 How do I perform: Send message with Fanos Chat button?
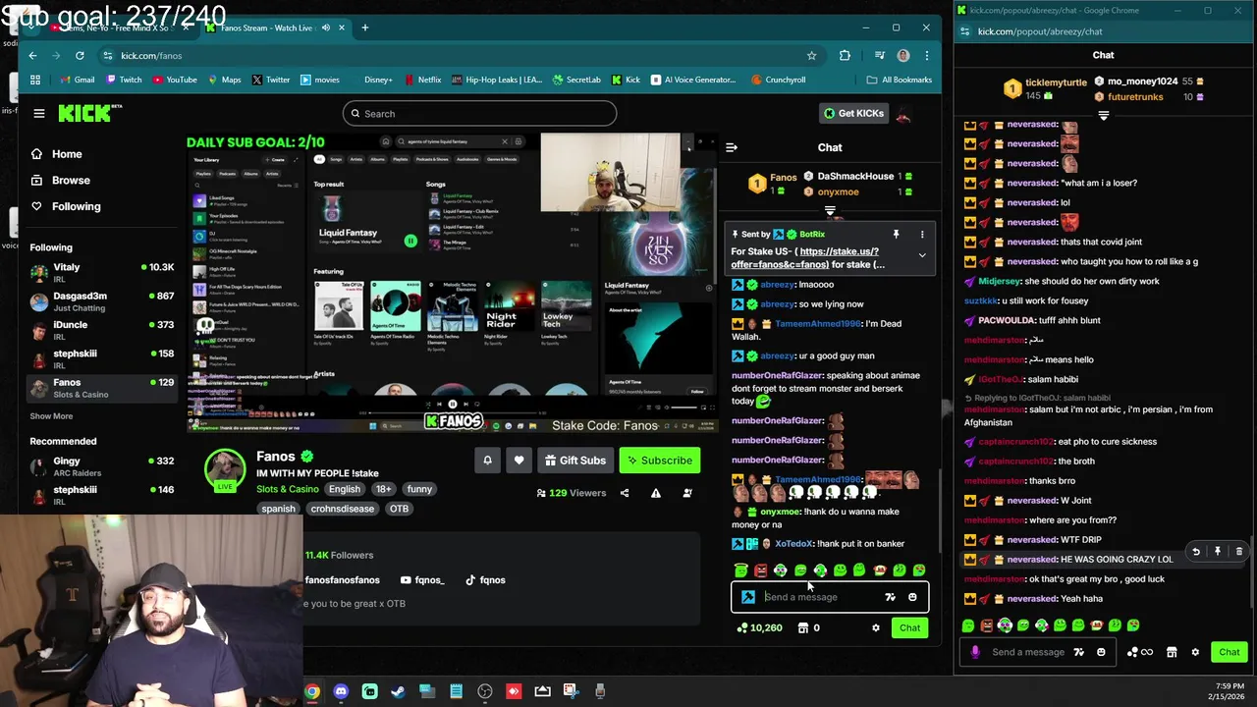pos(909,628)
